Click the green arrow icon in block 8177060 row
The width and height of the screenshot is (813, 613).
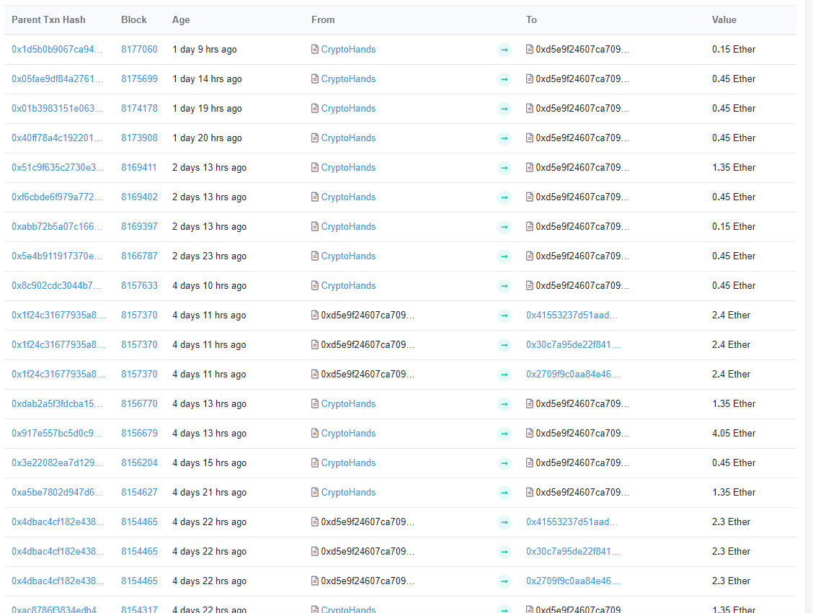(x=505, y=50)
